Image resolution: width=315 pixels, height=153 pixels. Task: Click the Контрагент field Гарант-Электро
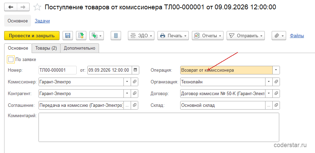(81, 93)
